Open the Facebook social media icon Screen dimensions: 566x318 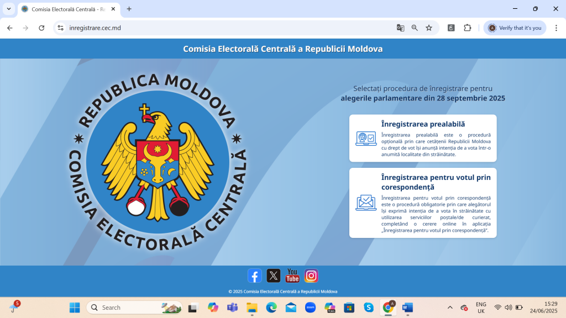[x=254, y=276]
